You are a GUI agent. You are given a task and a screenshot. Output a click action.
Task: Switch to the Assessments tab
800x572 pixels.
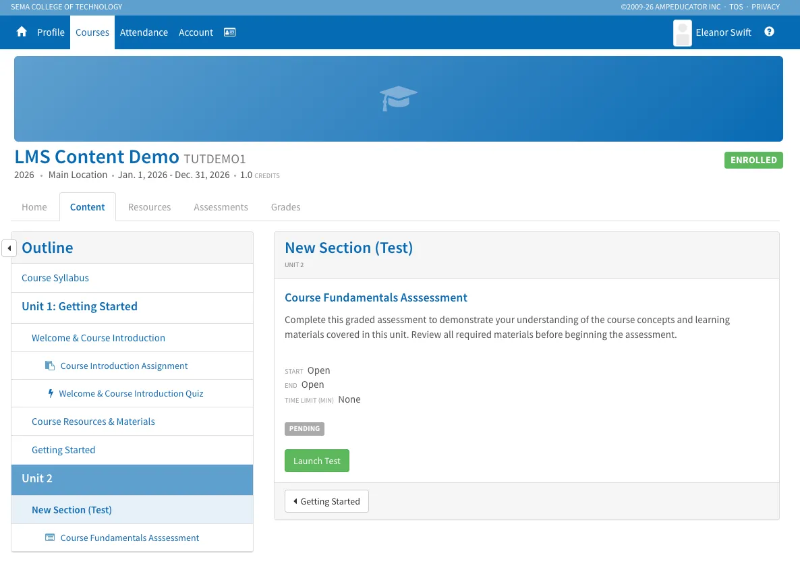221,207
